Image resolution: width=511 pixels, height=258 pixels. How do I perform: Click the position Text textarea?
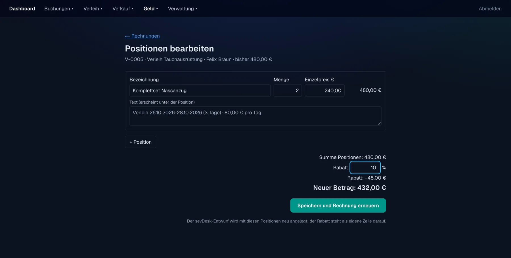[255, 116]
